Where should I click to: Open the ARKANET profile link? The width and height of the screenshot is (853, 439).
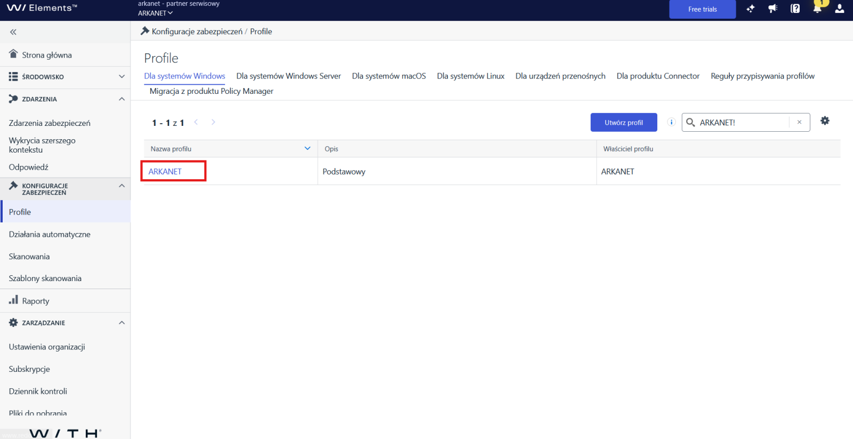coord(165,172)
